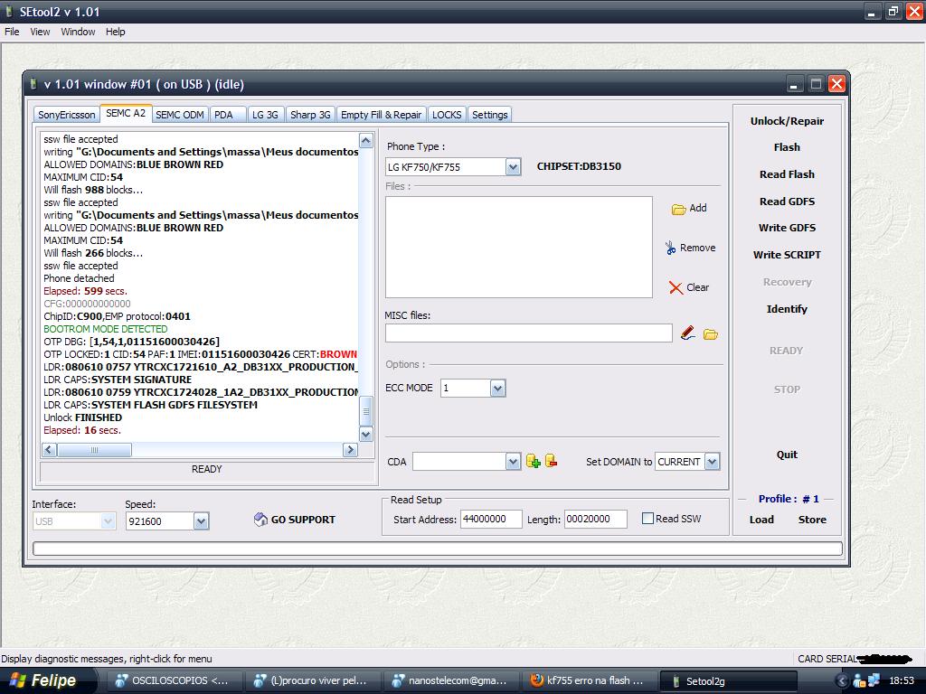Click the Length input field
This screenshot has height=694, width=926.
click(x=595, y=519)
